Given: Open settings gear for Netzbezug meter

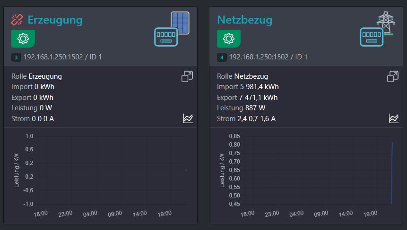Looking at the screenshot, I should pos(229,39).
